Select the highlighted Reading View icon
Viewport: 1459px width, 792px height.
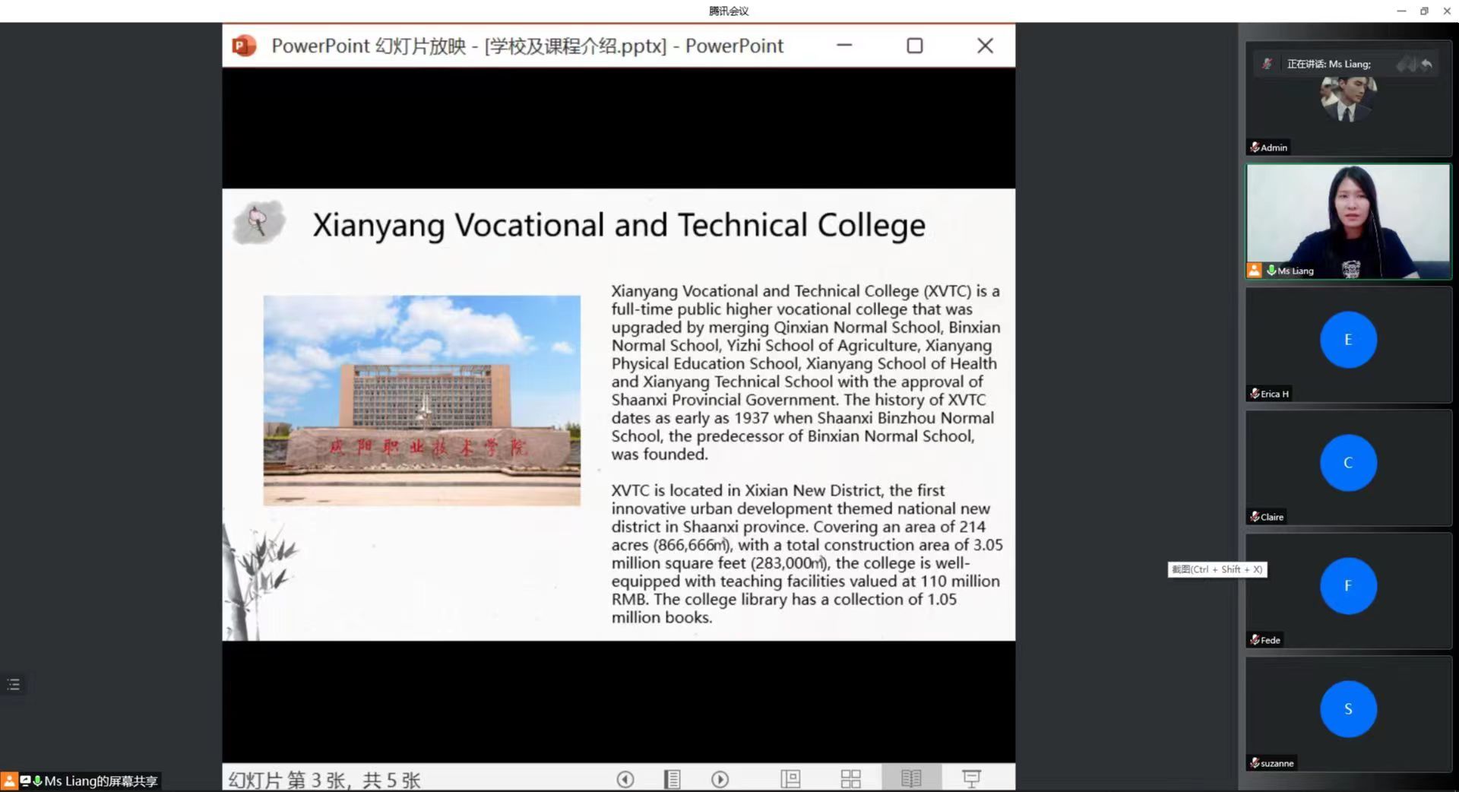pyautogui.click(x=911, y=778)
